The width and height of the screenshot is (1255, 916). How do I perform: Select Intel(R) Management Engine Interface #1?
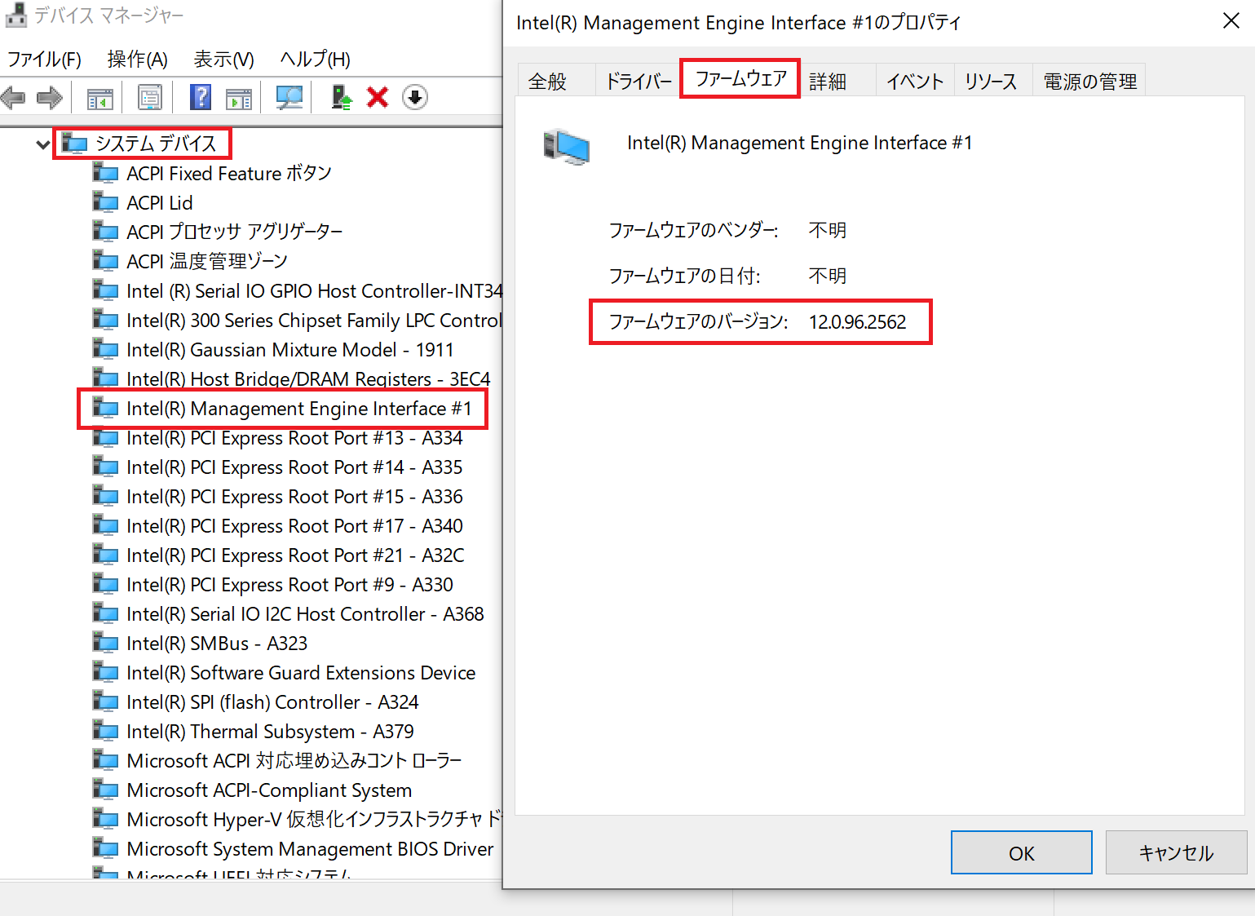click(299, 408)
